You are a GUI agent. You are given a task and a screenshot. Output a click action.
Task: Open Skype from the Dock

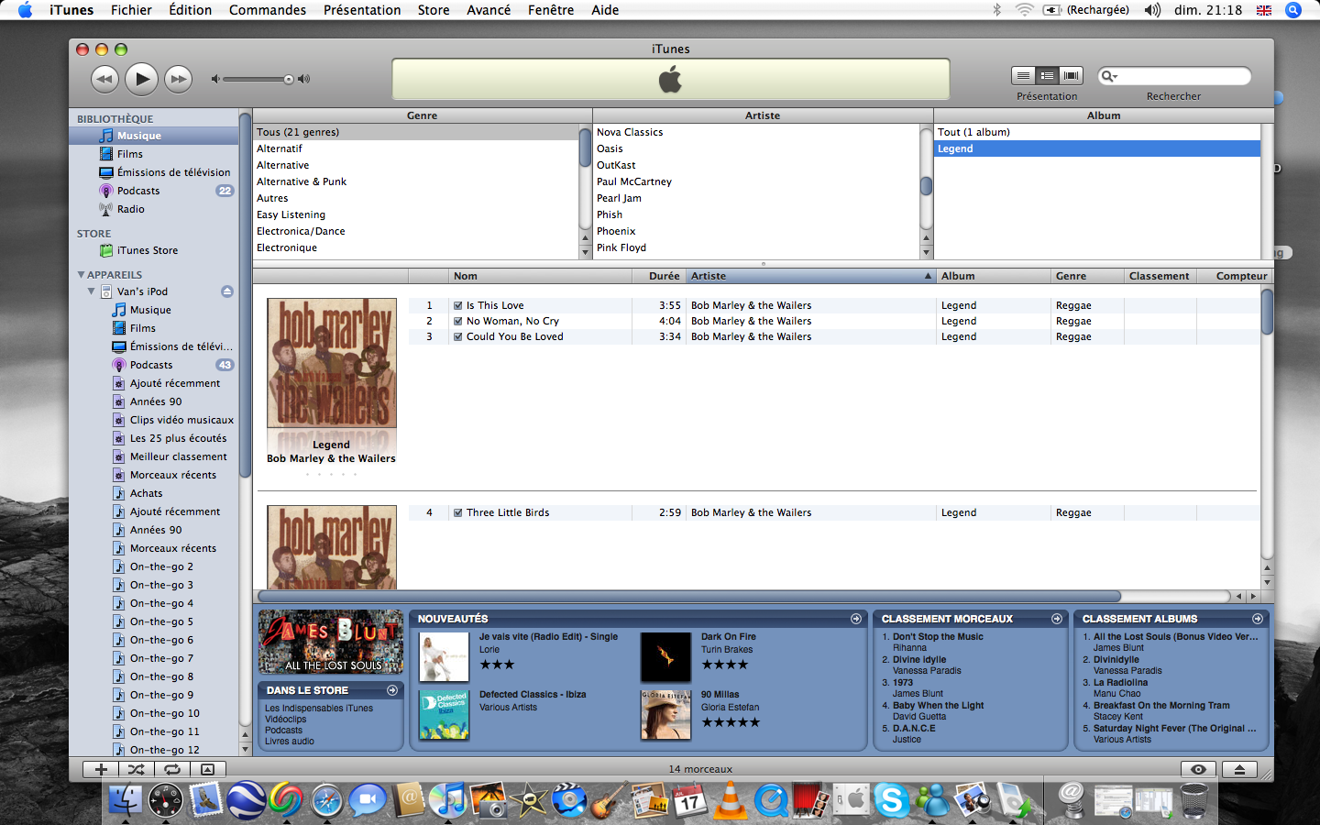click(x=892, y=800)
